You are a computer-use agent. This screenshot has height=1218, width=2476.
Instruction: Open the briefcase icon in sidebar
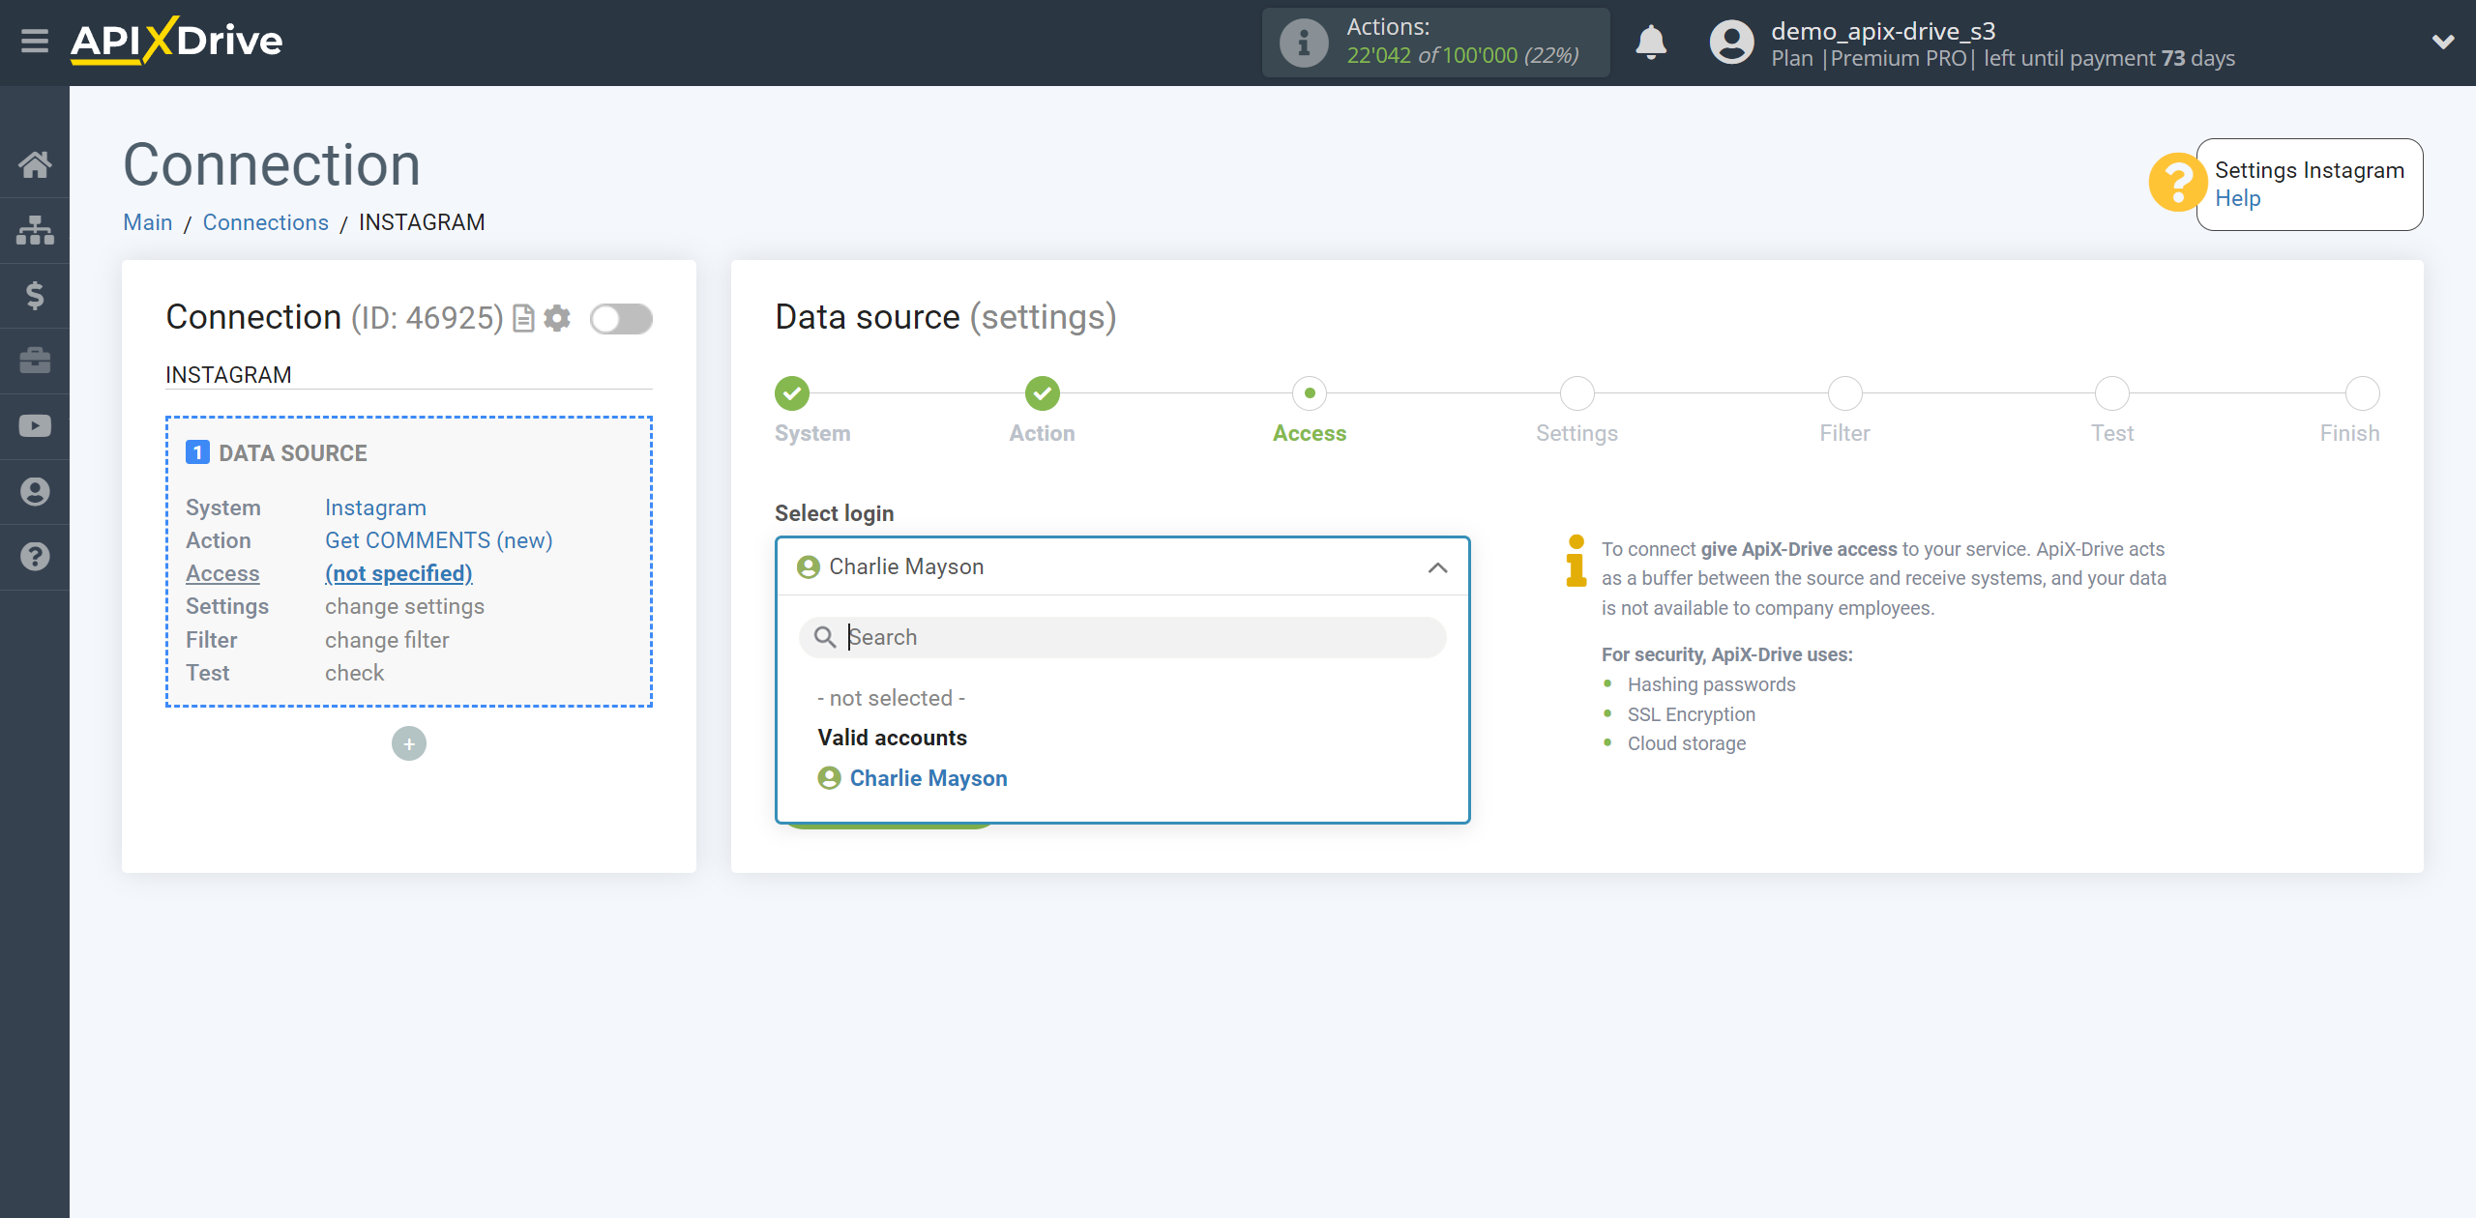coord(35,361)
